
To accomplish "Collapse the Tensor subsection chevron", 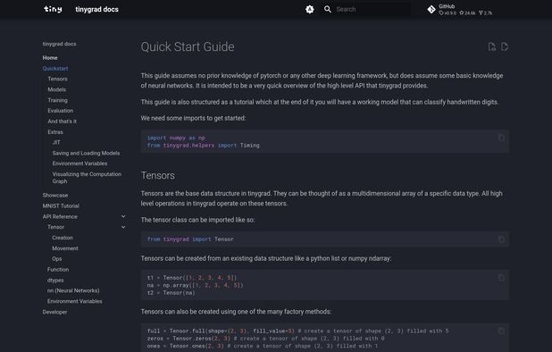I will (123, 227).
